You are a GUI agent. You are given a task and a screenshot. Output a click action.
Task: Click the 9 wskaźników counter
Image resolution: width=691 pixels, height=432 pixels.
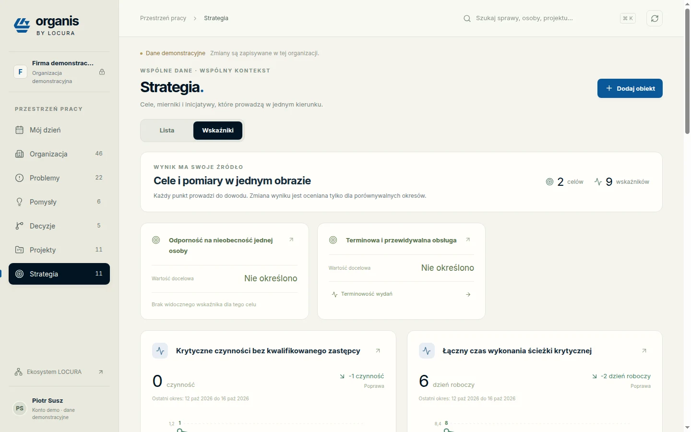pos(622,182)
